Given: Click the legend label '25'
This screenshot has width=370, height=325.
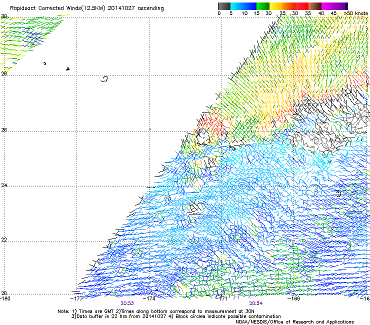Looking at the screenshot, I should click(282, 13).
